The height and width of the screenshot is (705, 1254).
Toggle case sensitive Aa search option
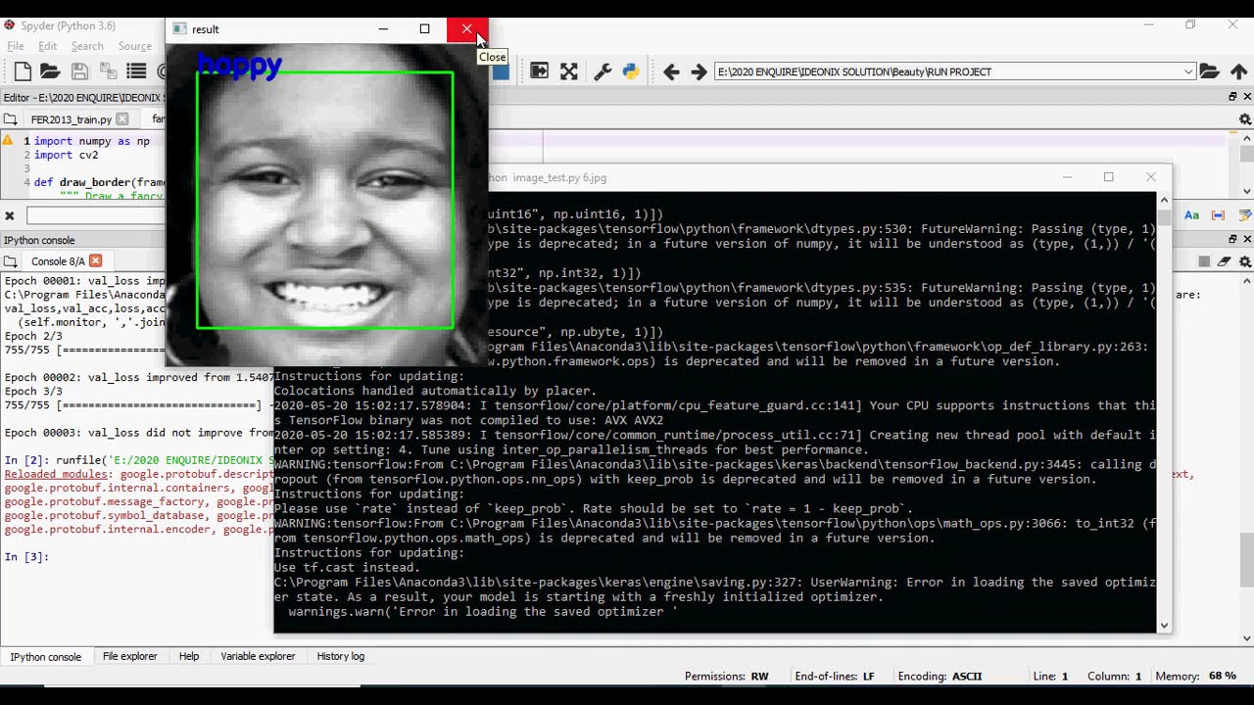coord(1191,215)
